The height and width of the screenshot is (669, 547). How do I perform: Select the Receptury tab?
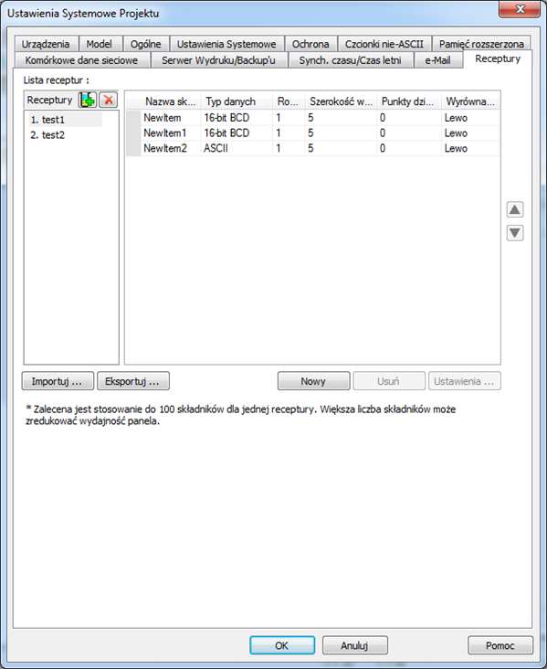click(x=498, y=58)
